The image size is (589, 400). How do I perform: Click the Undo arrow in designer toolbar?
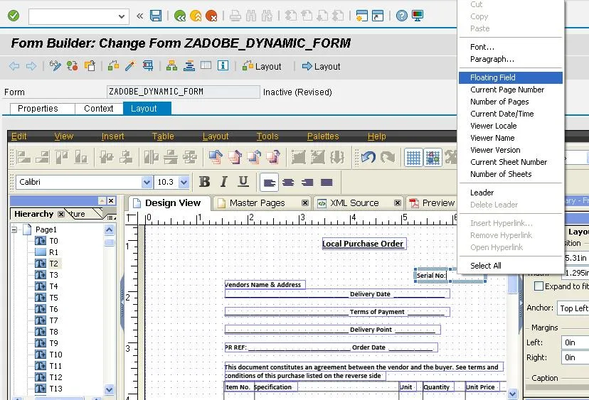[368, 157]
